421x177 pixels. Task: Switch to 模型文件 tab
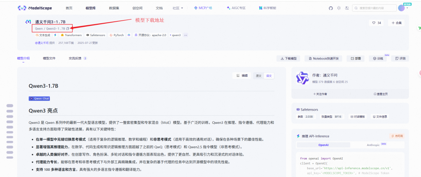point(49,58)
